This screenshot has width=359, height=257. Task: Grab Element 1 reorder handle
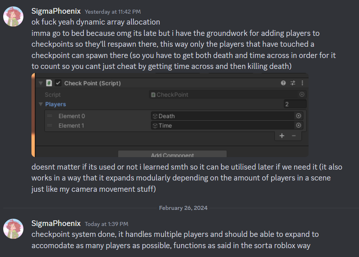[50, 126]
